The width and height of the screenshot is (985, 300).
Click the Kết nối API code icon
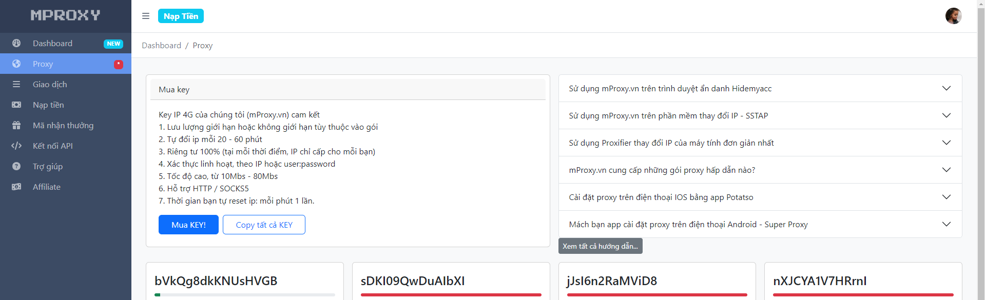[16, 146]
